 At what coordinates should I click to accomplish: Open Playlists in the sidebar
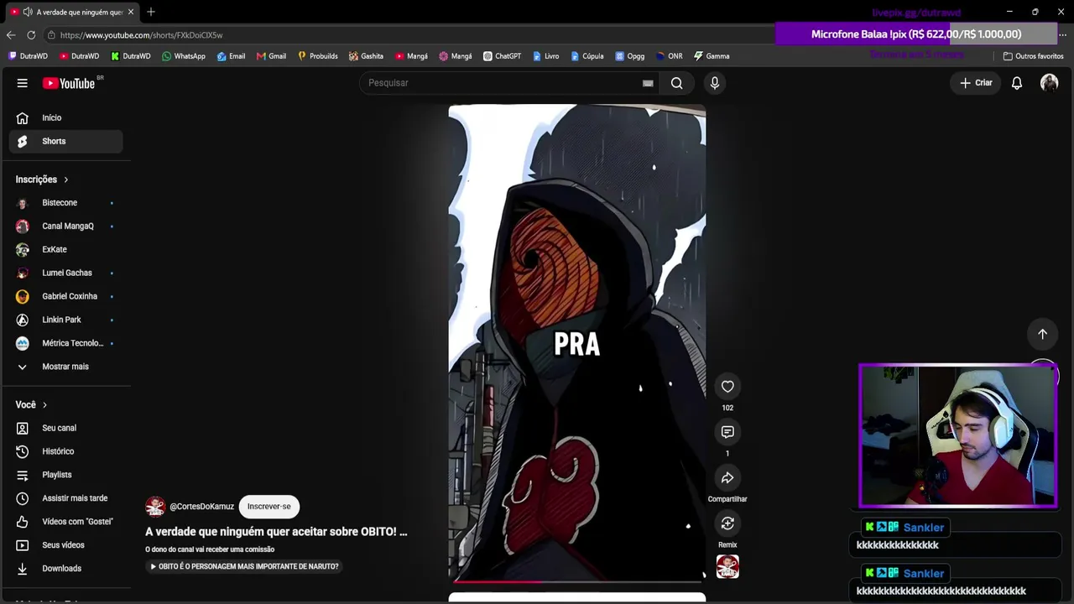[x=65, y=475]
